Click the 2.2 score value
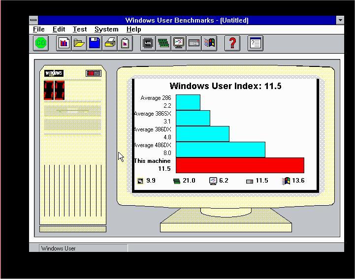Image resolution: width=355 pixels, height=279 pixels. point(167,106)
